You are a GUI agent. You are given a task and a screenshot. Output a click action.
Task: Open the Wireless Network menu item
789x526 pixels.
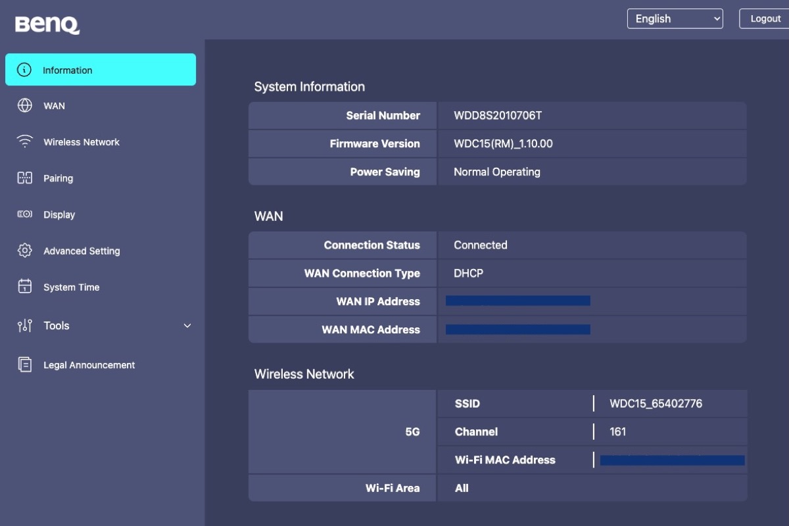(x=82, y=142)
